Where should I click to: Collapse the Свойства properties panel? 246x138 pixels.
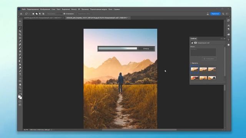[x=221, y=38]
